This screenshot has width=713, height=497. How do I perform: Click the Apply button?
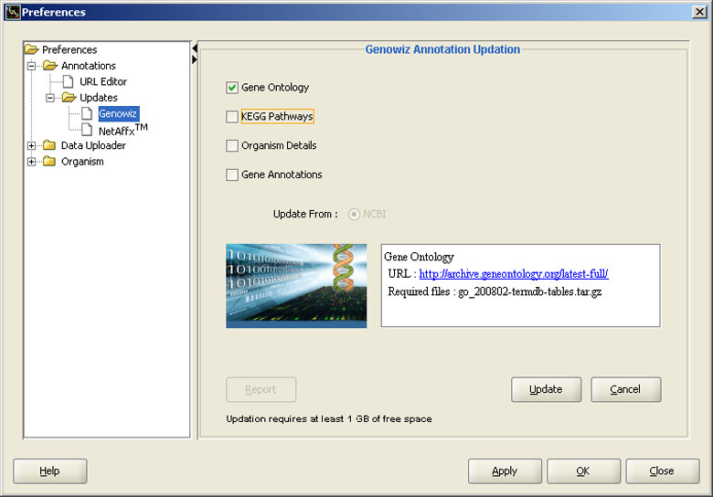click(505, 471)
